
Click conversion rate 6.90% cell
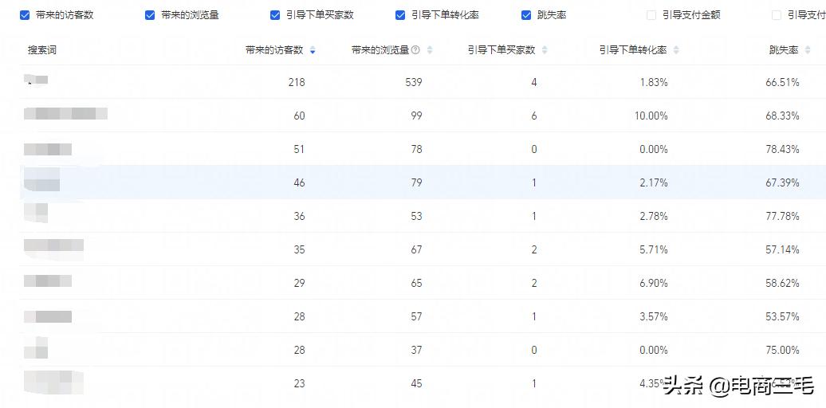(654, 283)
